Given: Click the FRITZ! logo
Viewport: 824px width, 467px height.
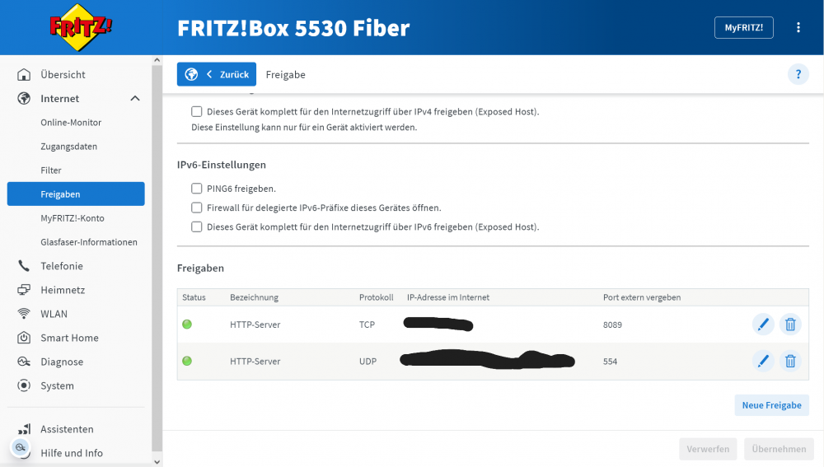Looking at the screenshot, I should coord(81,27).
